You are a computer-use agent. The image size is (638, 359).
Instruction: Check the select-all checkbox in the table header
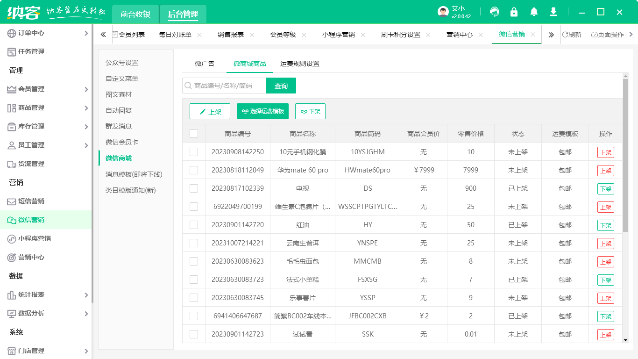click(194, 133)
